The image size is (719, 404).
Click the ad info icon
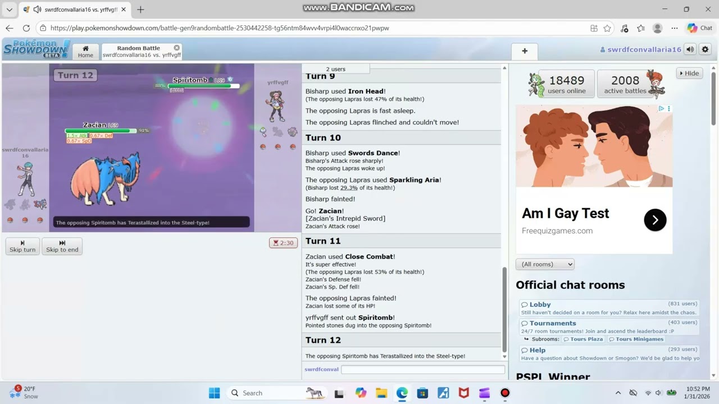[x=661, y=108]
